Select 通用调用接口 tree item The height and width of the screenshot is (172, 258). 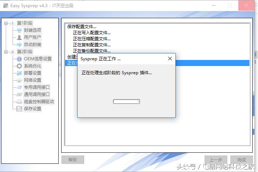click(x=37, y=95)
